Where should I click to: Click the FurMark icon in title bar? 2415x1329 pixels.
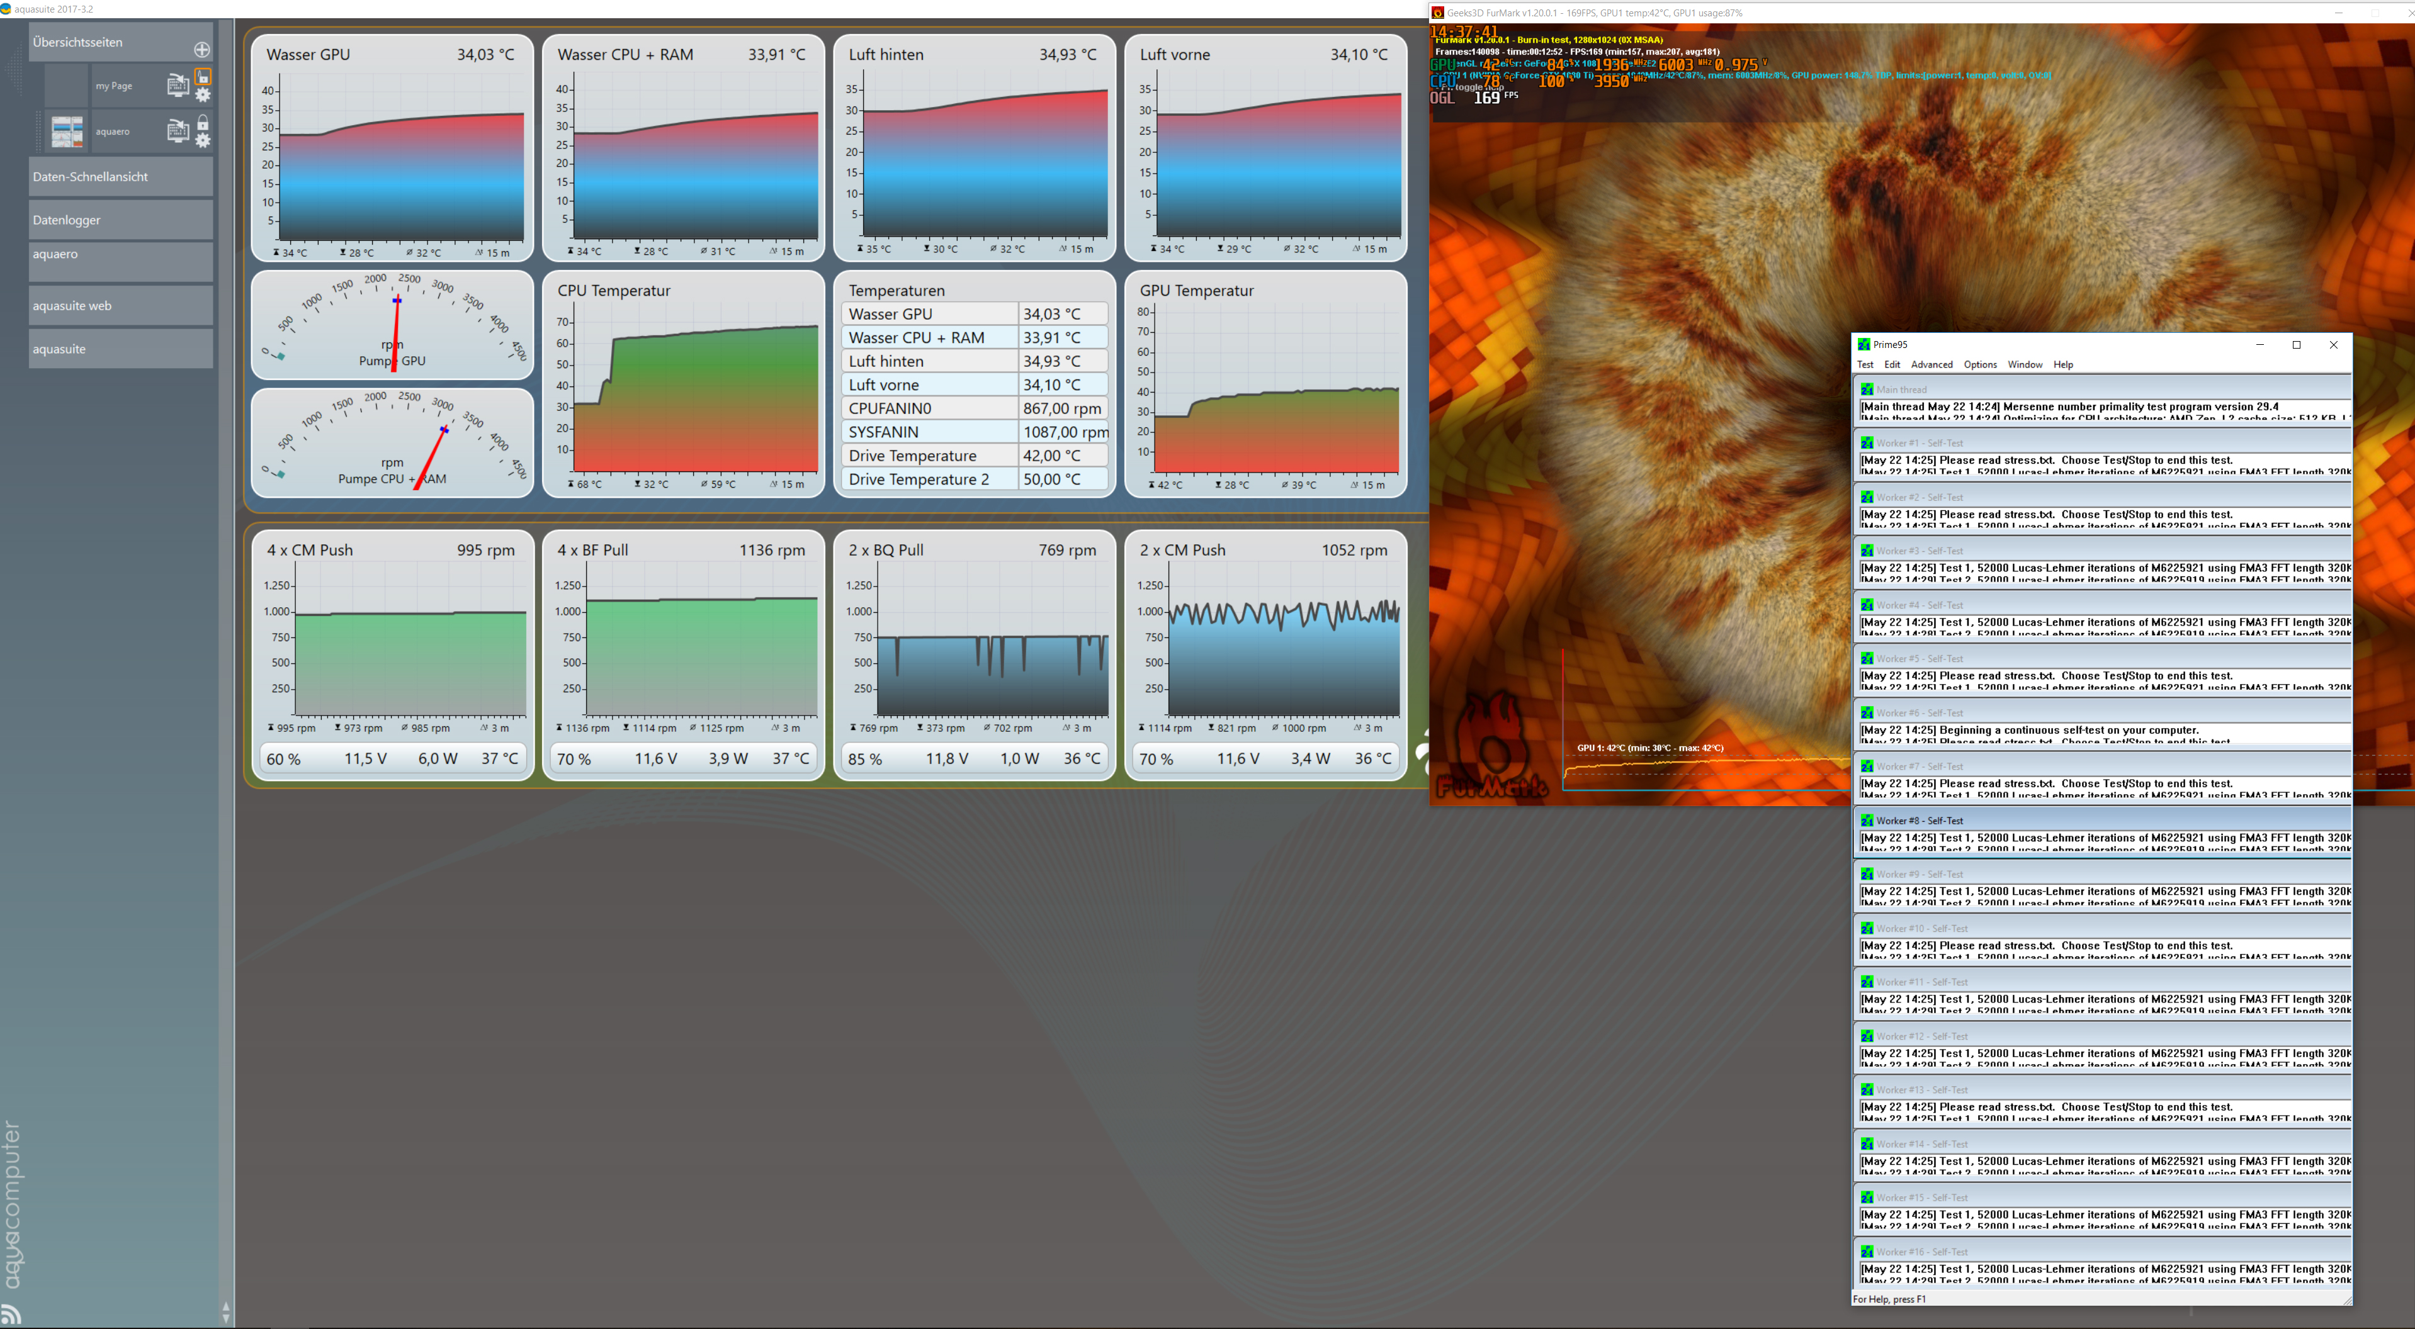pyautogui.click(x=1437, y=12)
